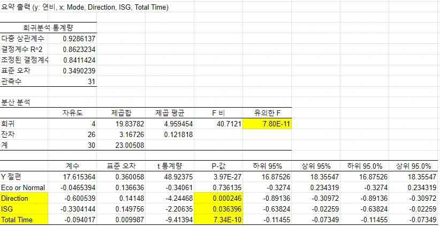
Task: Select the highlighted cell 7.80E-11
Action: tap(267, 124)
